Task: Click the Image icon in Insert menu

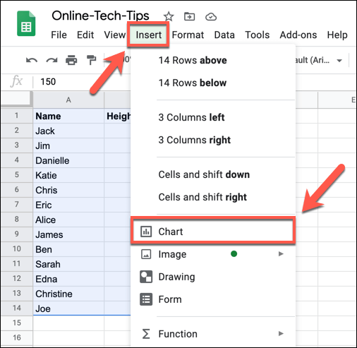Action: pos(146,254)
